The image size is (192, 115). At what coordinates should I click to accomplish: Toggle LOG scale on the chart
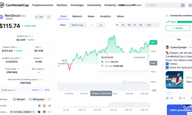click(x=149, y=25)
